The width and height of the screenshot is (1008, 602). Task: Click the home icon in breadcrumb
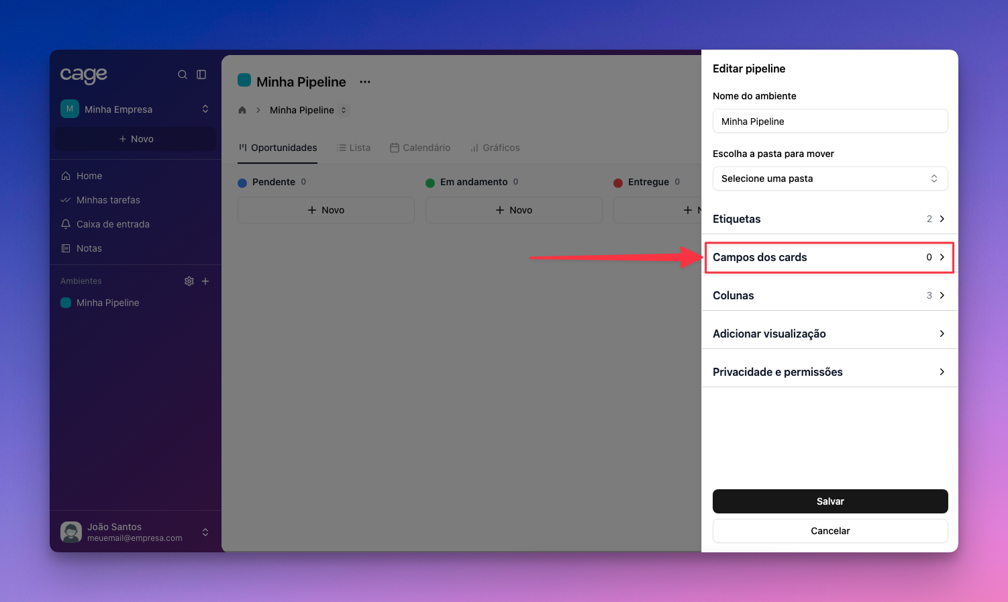coord(242,110)
